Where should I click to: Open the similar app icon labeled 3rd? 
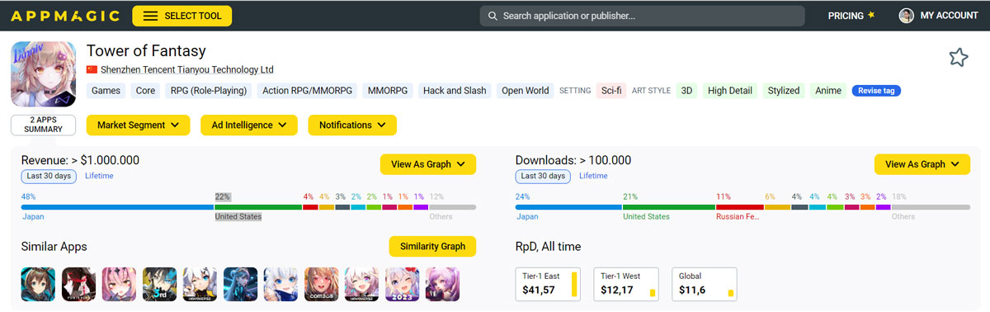tap(159, 284)
